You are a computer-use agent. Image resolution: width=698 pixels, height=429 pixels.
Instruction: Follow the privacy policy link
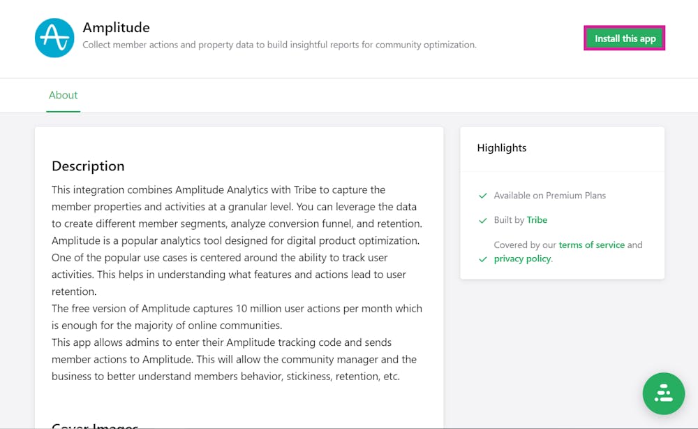point(522,259)
